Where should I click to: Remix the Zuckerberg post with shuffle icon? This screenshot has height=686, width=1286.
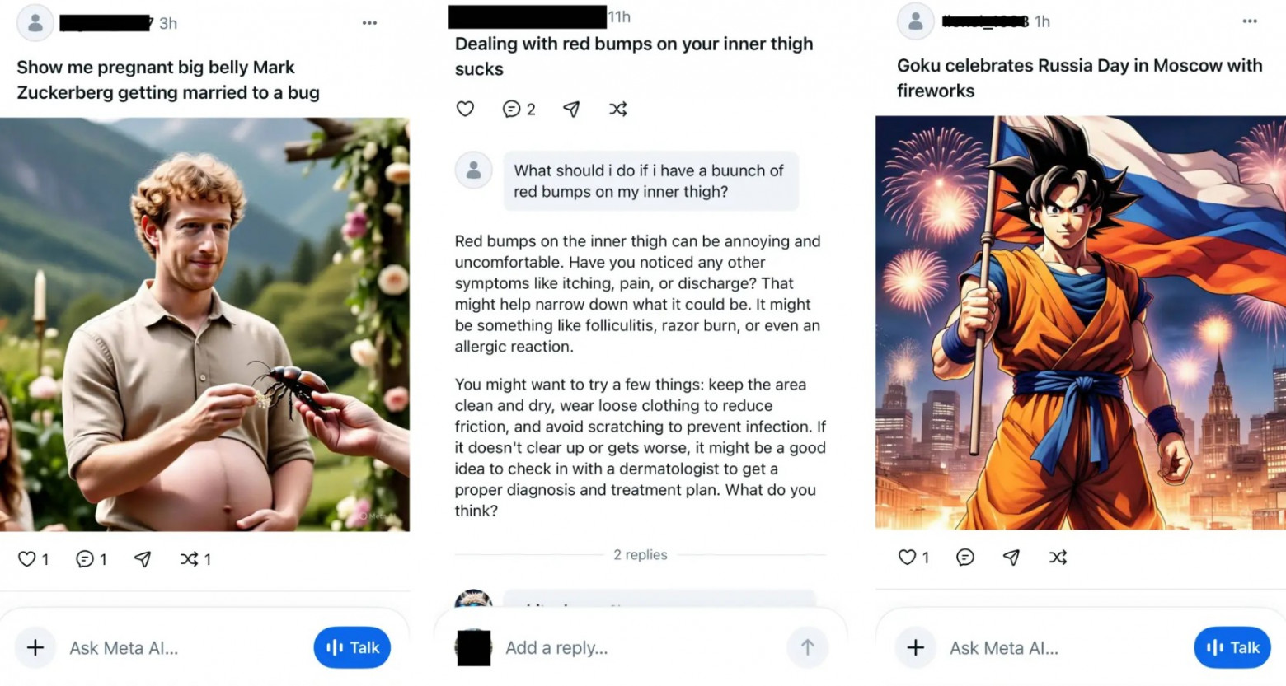pyautogui.click(x=189, y=559)
